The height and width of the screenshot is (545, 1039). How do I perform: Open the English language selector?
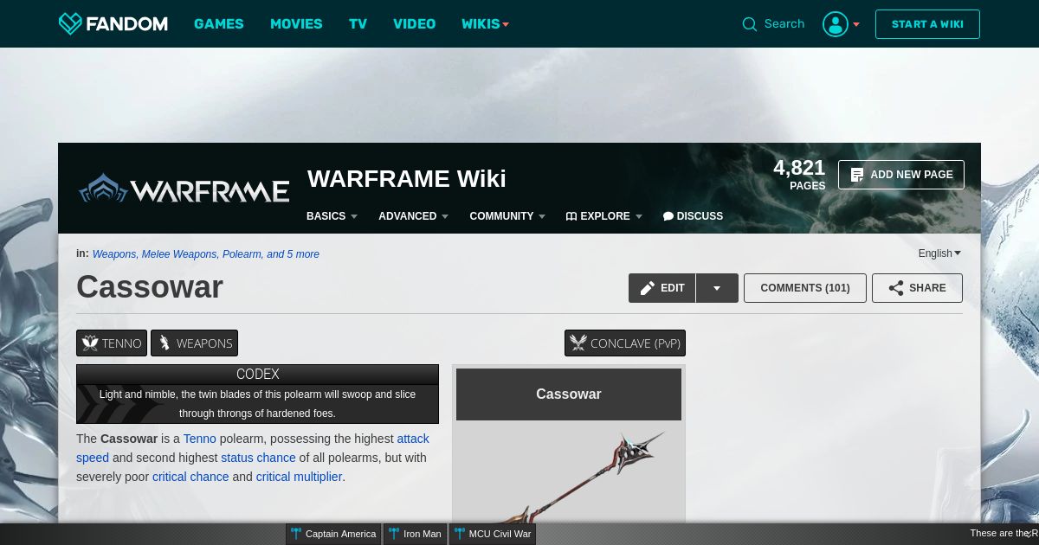pyautogui.click(x=939, y=253)
